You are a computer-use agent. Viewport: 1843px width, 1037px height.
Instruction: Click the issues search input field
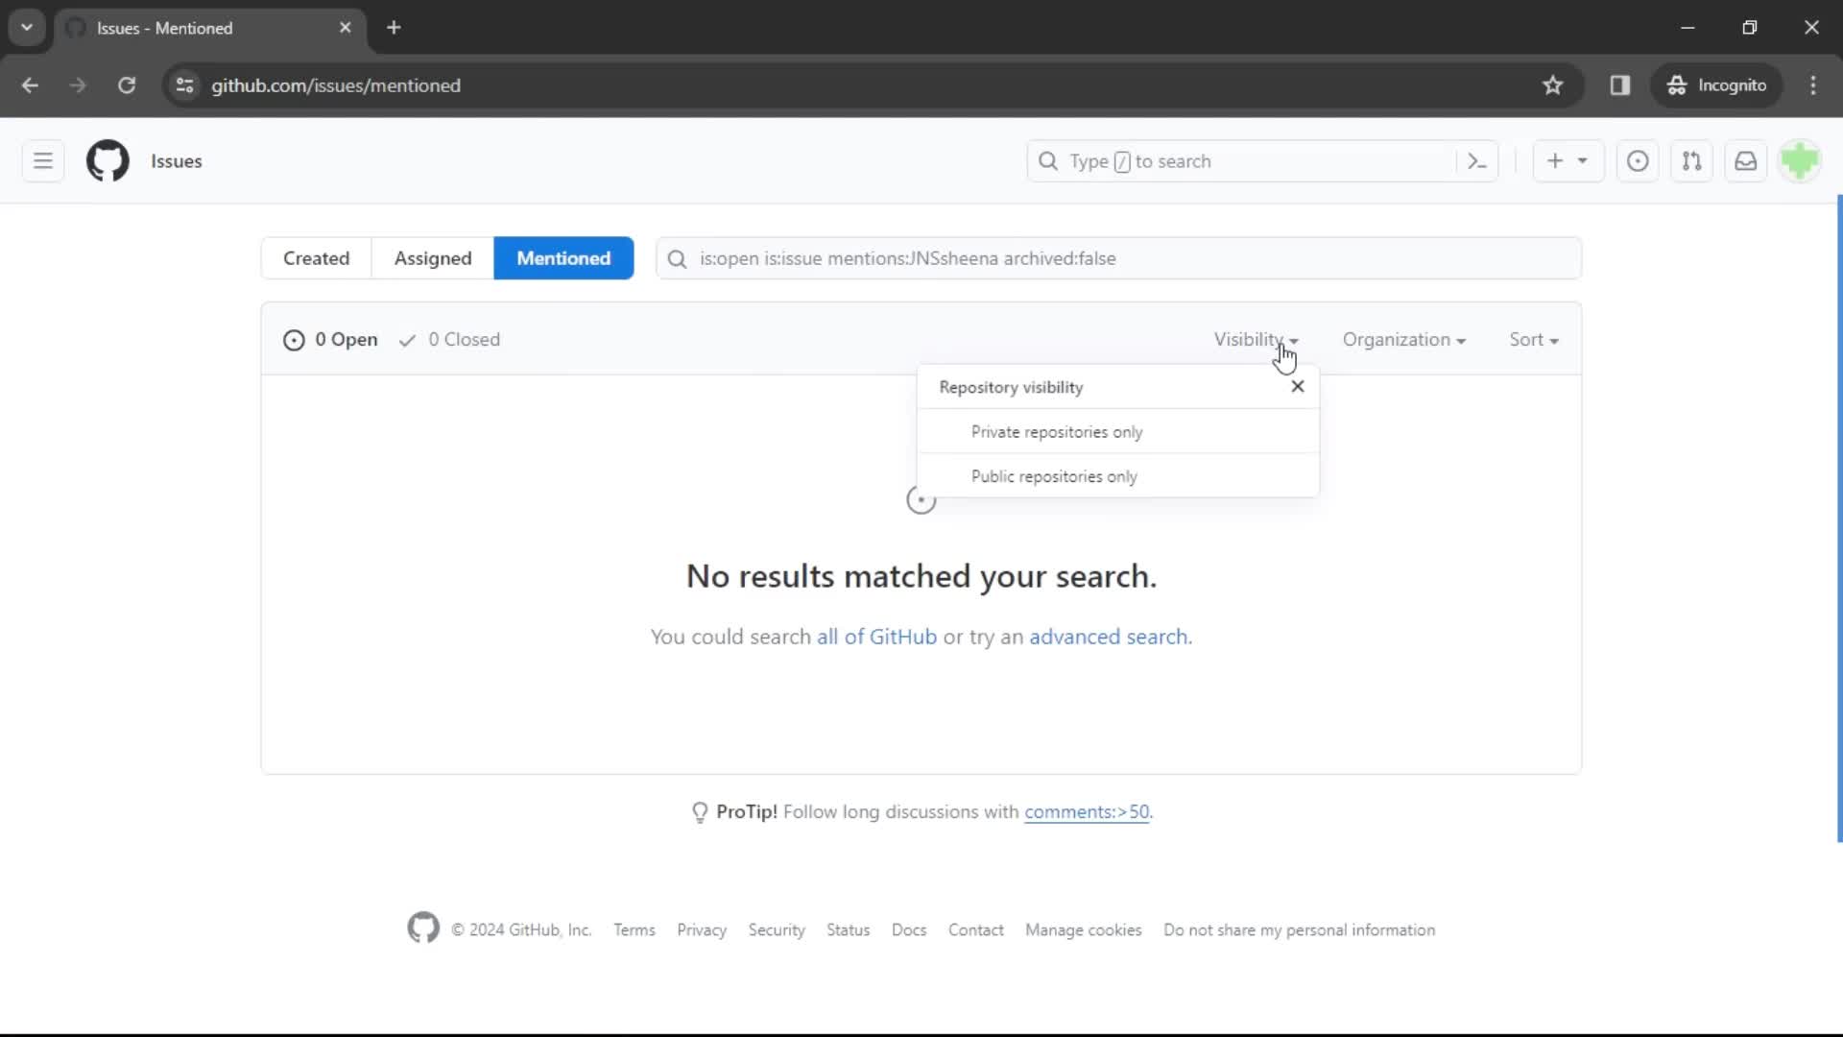1120,258
